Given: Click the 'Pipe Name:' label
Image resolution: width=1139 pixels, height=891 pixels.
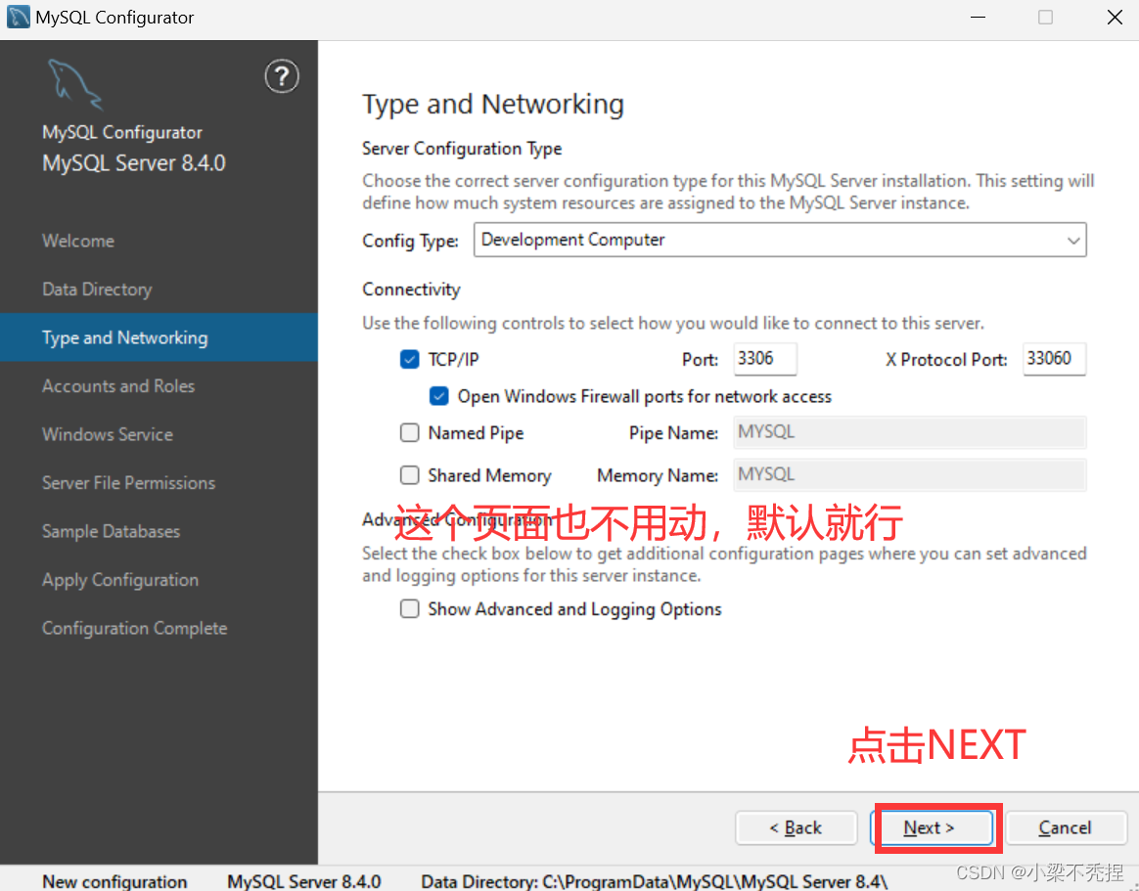Looking at the screenshot, I should tap(673, 433).
